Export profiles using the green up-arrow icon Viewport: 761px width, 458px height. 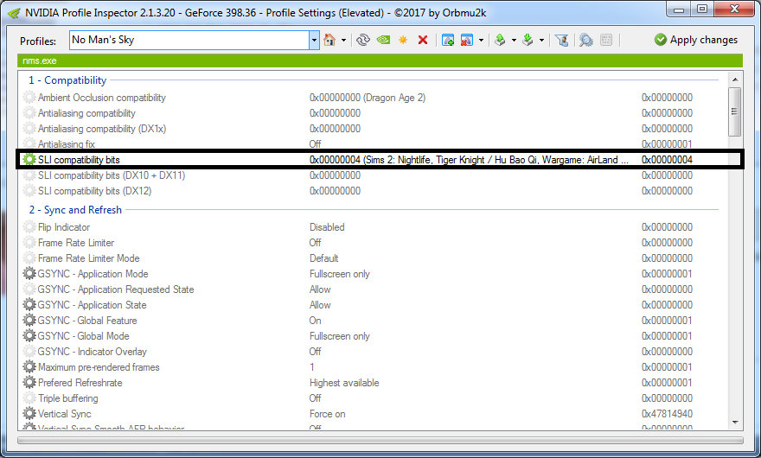(x=500, y=40)
